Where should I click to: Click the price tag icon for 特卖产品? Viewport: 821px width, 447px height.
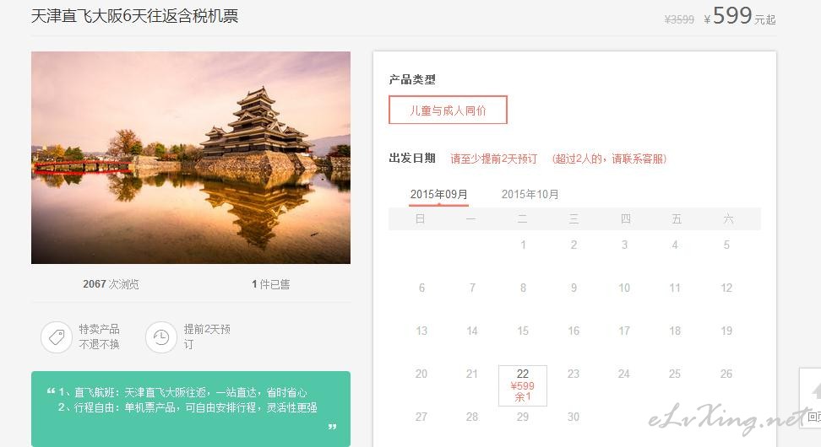(57, 337)
